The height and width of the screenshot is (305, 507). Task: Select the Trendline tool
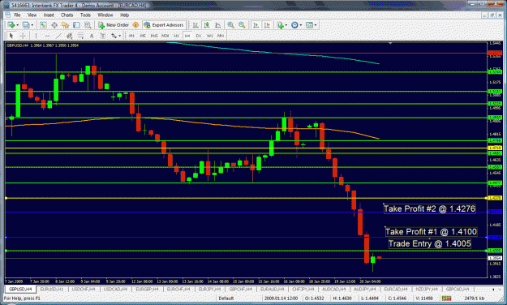click(x=58, y=36)
